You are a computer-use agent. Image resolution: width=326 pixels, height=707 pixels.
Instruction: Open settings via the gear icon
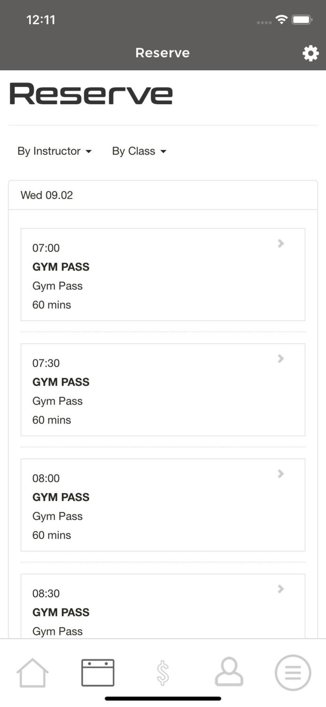coord(310,53)
